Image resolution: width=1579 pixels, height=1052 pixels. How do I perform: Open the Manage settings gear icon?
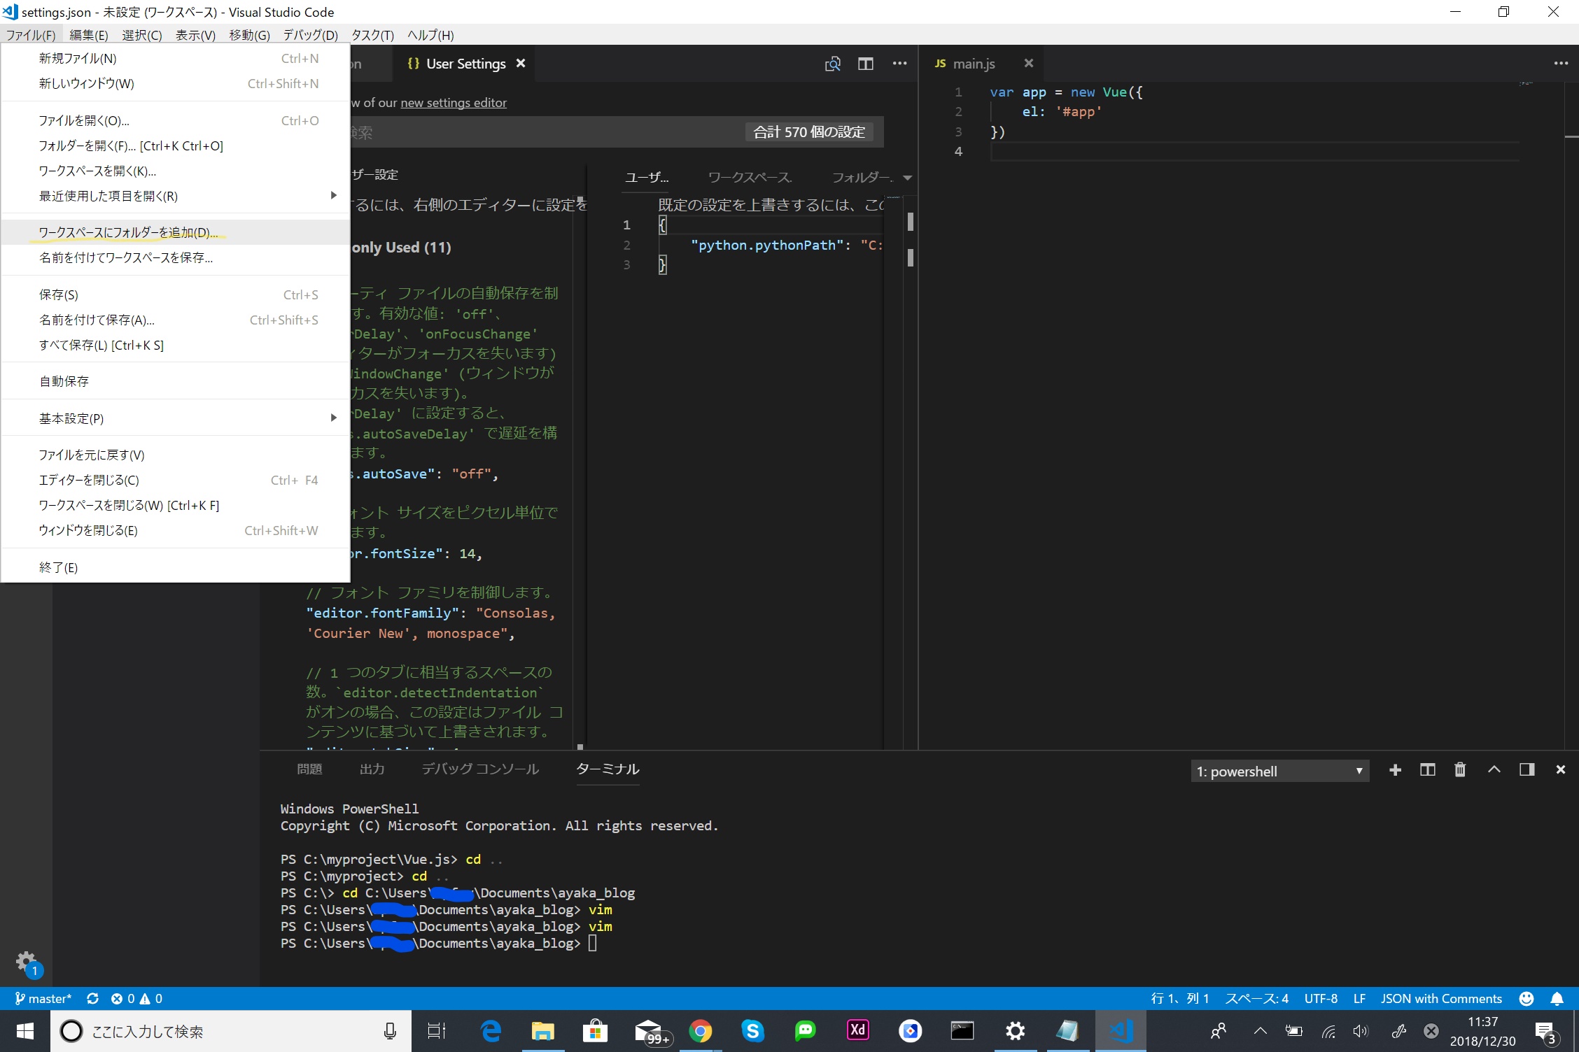27,962
